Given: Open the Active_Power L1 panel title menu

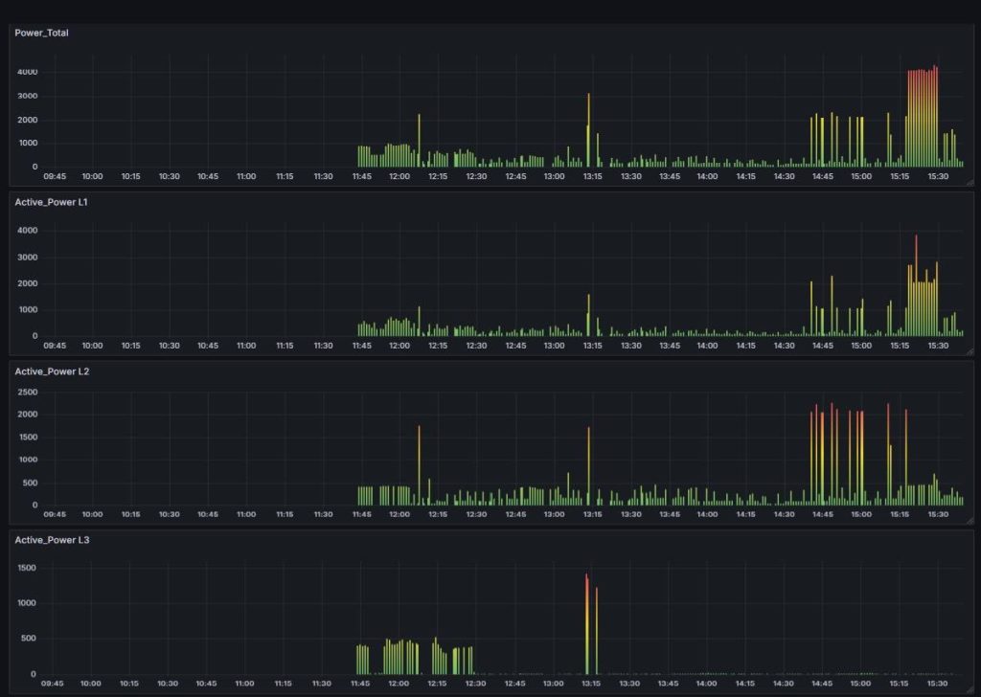Looking at the screenshot, I should 54,202.
